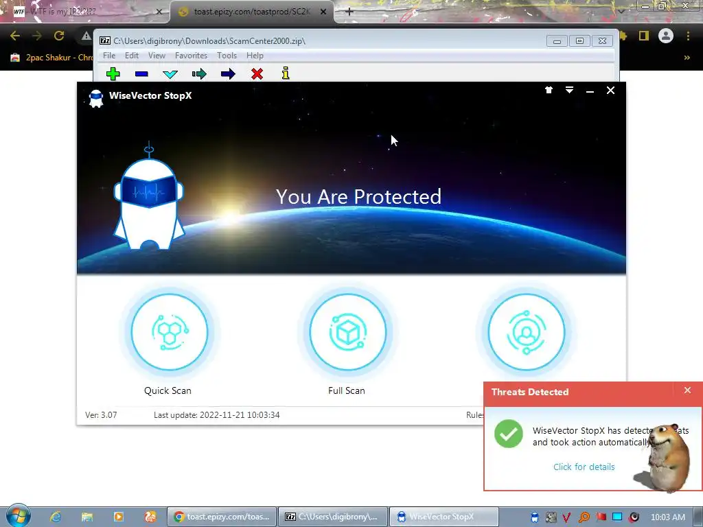This screenshot has height=527, width=703.
Task: Open the File menu in 7-Zip
Action: 109,56
